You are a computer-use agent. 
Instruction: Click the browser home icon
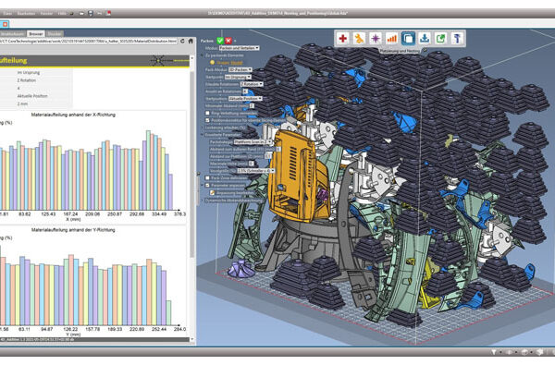point(191,41)
